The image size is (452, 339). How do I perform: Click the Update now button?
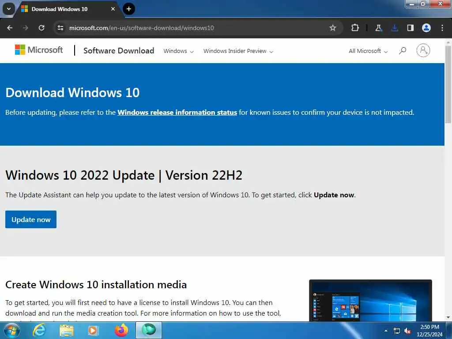pyautogui.click(x=31, y=220)
